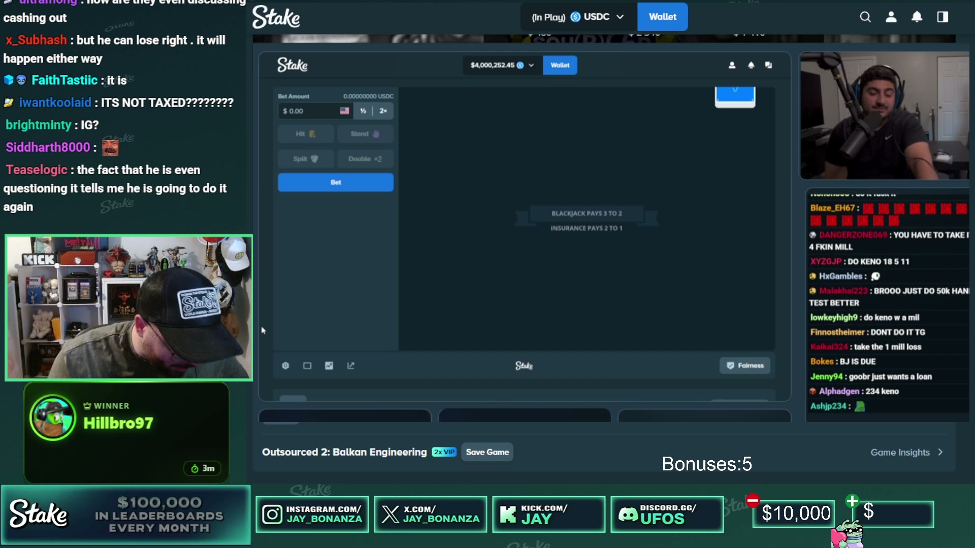Open the user icon in game window header
The image size is (975, 548).
point(732,65)
